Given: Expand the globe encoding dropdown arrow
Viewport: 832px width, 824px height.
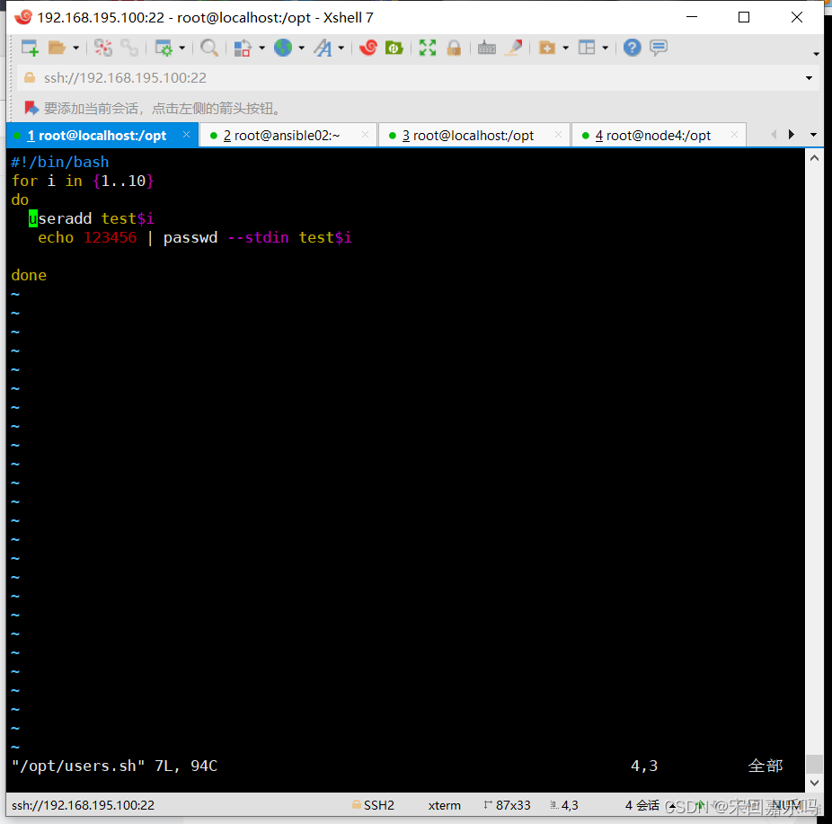Looking at the screenshot, I should click(301, 49).
